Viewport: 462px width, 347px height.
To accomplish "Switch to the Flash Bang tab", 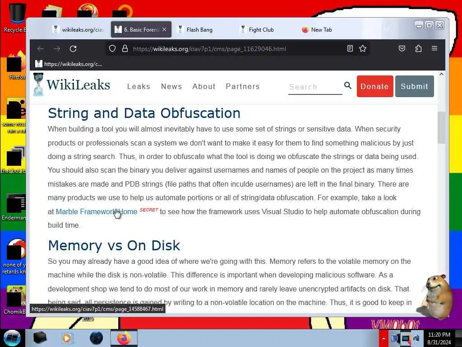I will [x=199, y=29].
